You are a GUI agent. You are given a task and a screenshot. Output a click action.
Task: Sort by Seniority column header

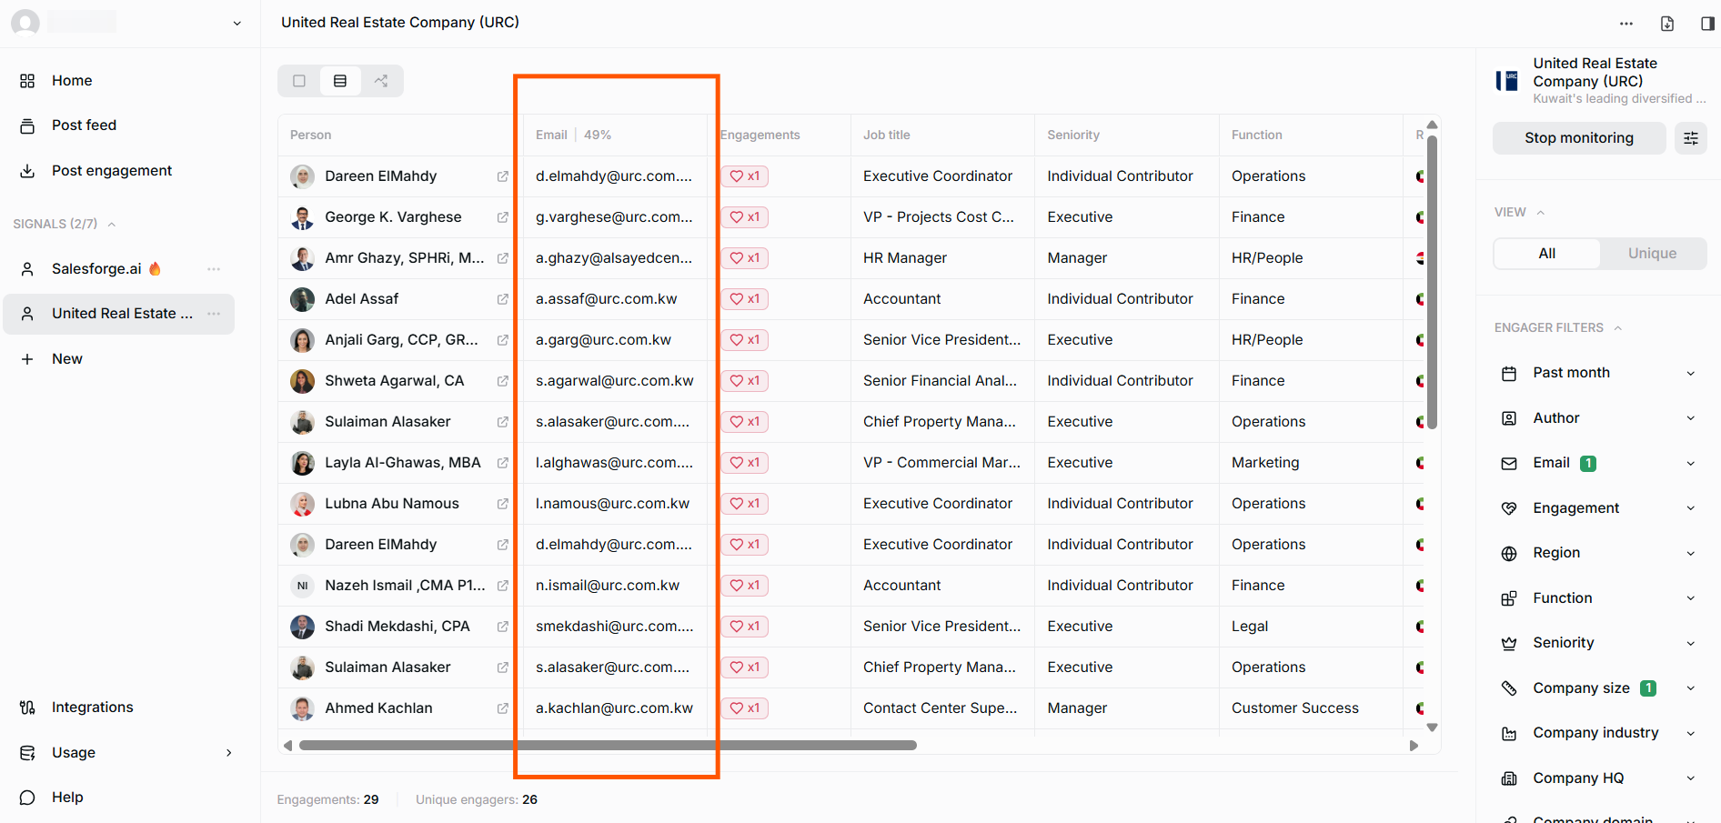tap(1073, 135)
